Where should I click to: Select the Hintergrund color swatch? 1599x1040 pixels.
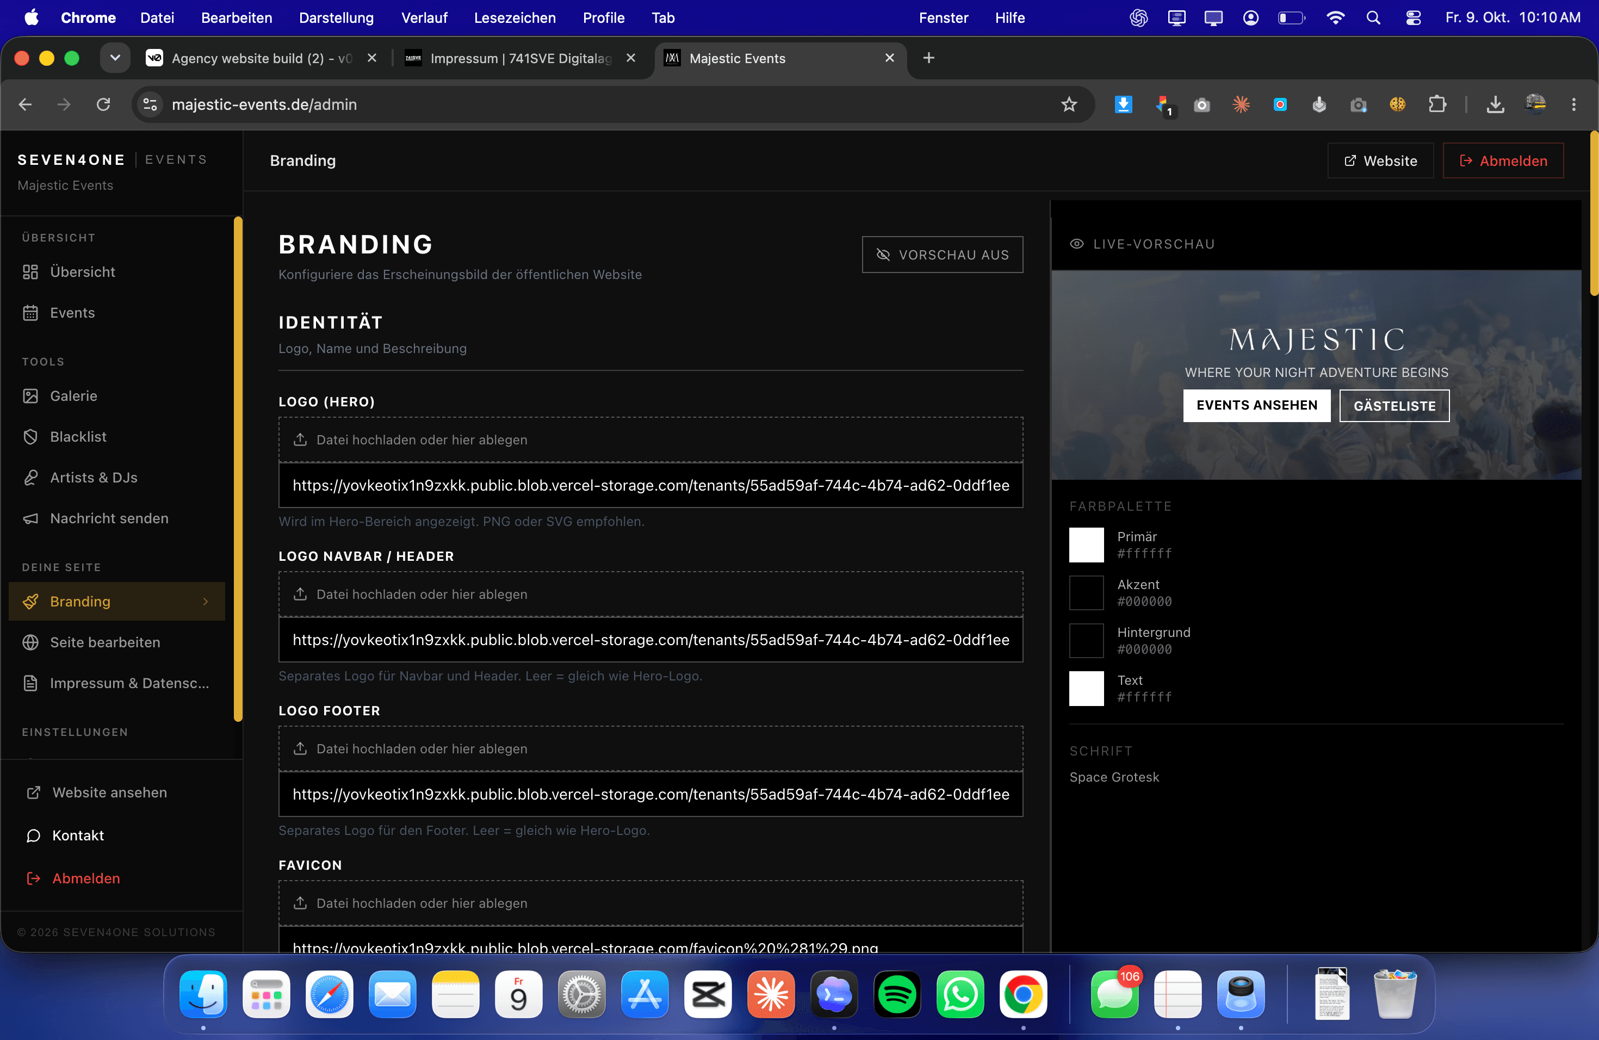[1086, 641]
